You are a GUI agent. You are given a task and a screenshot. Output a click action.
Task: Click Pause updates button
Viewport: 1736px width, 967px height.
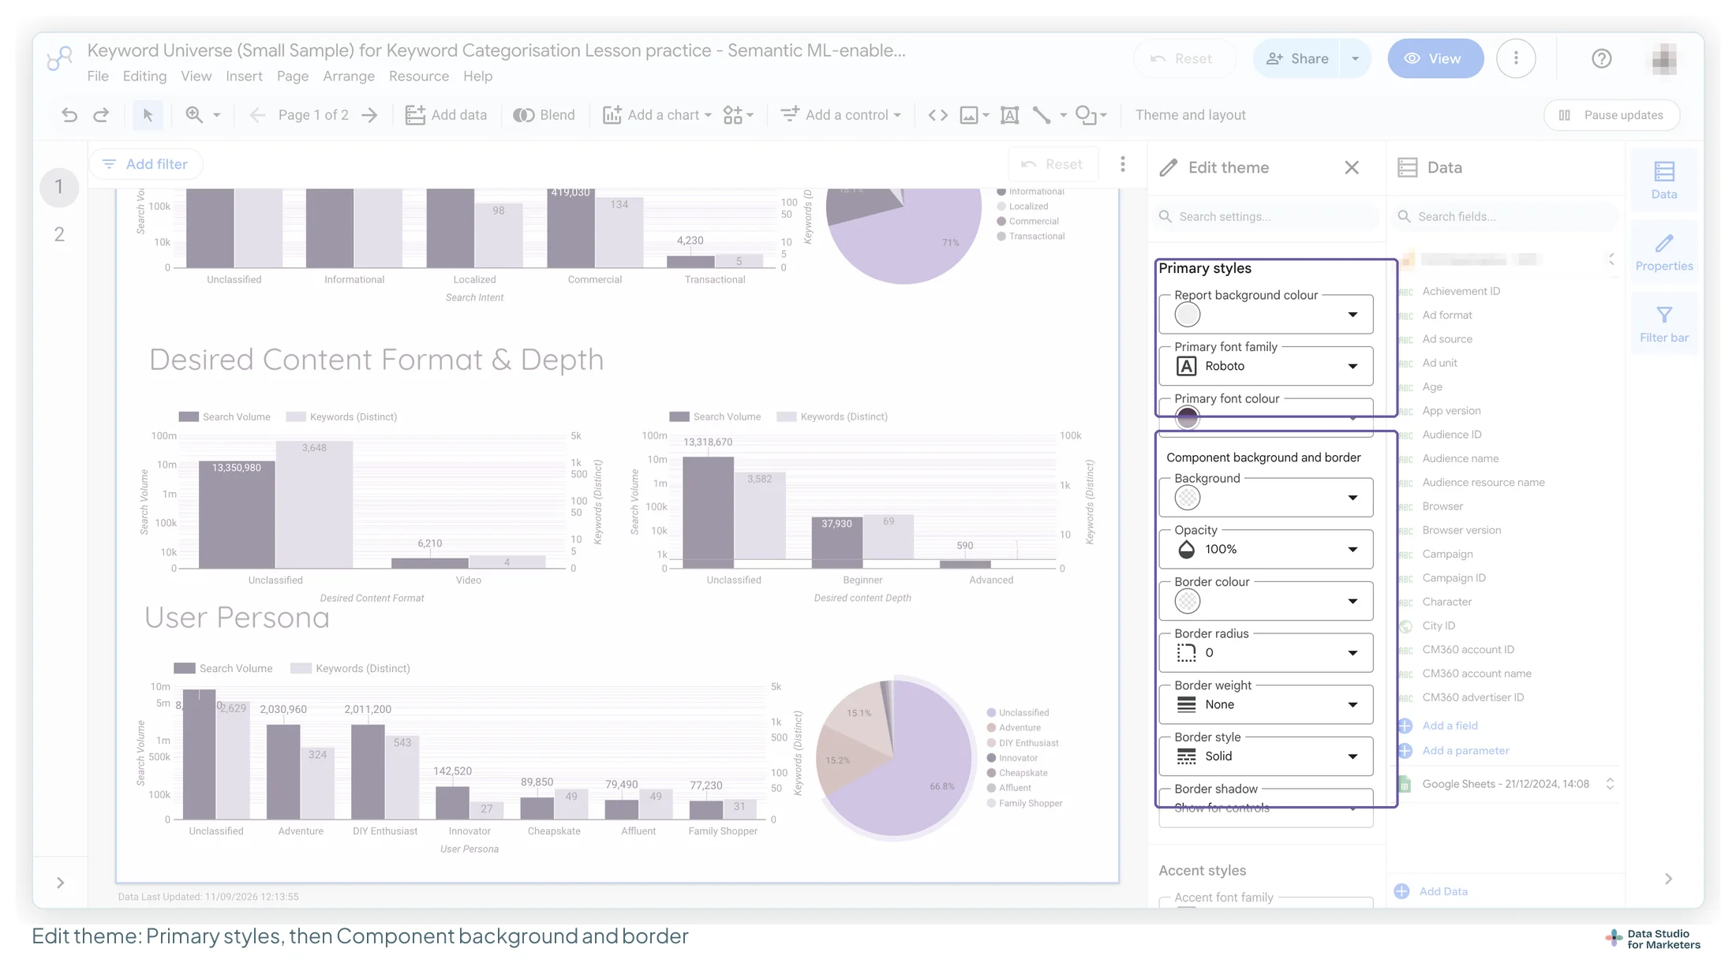tap(1611, 115)
